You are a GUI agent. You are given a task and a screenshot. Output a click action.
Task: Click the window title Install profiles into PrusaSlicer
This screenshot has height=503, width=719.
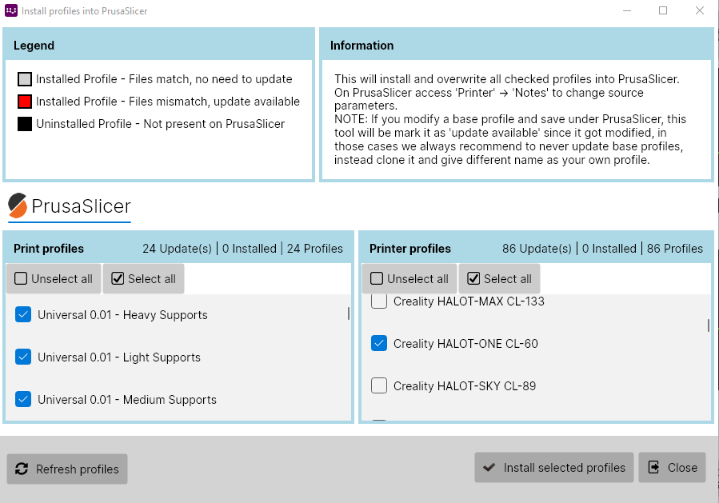84,11
